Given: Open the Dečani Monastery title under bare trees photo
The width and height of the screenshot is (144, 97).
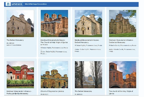Looking at the screenshot, I should 83,91.
